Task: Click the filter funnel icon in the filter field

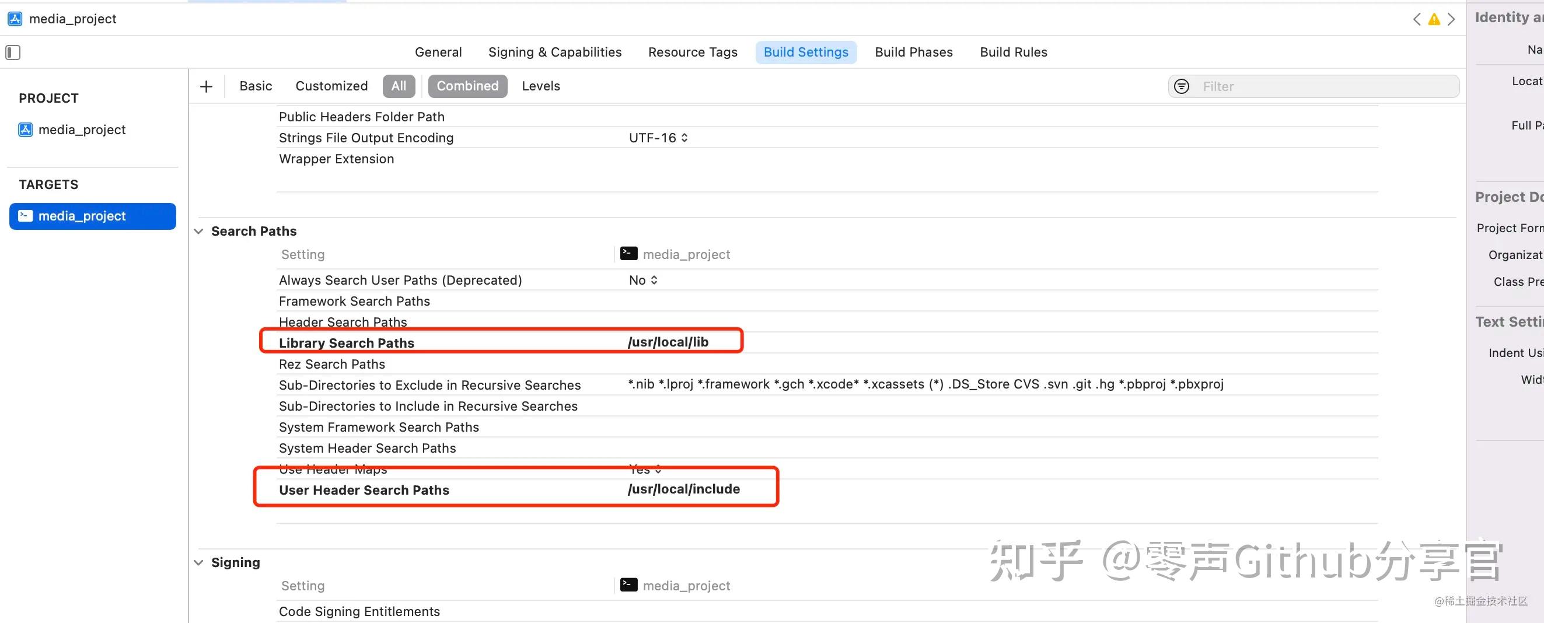Action: tap(1181, 86)
